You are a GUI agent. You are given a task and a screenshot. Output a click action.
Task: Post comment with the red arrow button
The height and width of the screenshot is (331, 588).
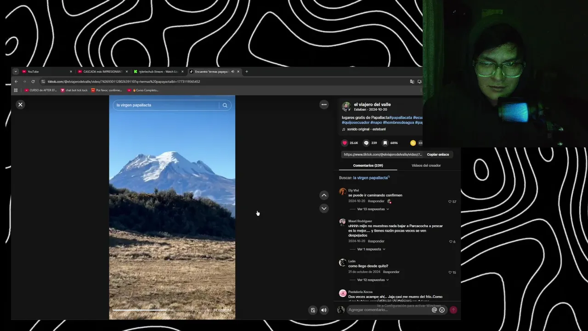coord(453,310)
